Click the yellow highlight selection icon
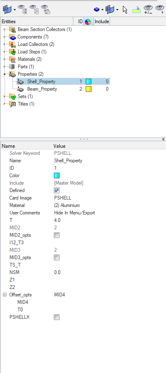 [x=137, y=10]
